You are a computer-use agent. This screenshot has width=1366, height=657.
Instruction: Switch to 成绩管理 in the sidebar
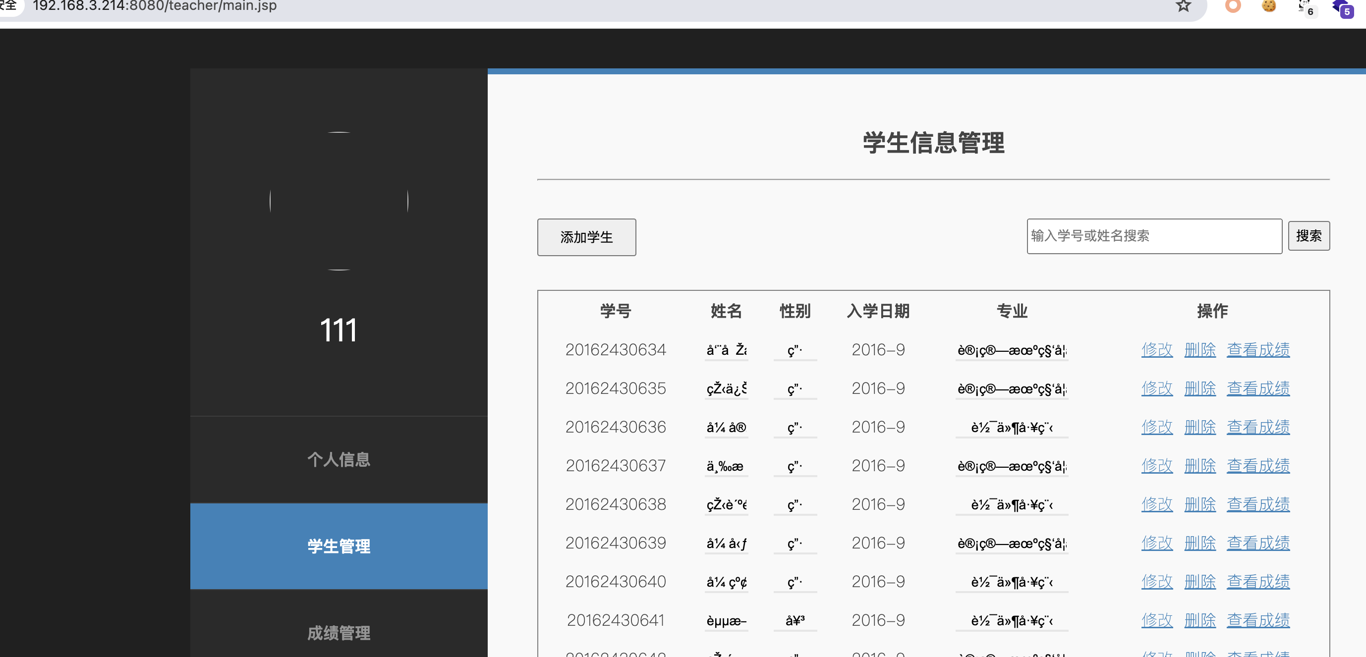pyautogui.click(x=339, y=632)
